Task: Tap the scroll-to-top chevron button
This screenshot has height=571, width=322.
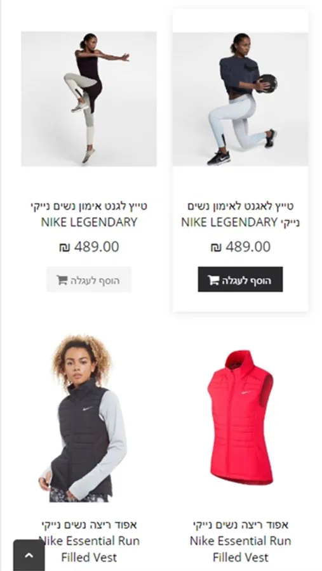Action: [29, 555]
